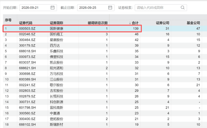The height and width of the screenshot is (128, 207).
Task: Sort by 被调研总次数 column header
Action: pos(98,23)
